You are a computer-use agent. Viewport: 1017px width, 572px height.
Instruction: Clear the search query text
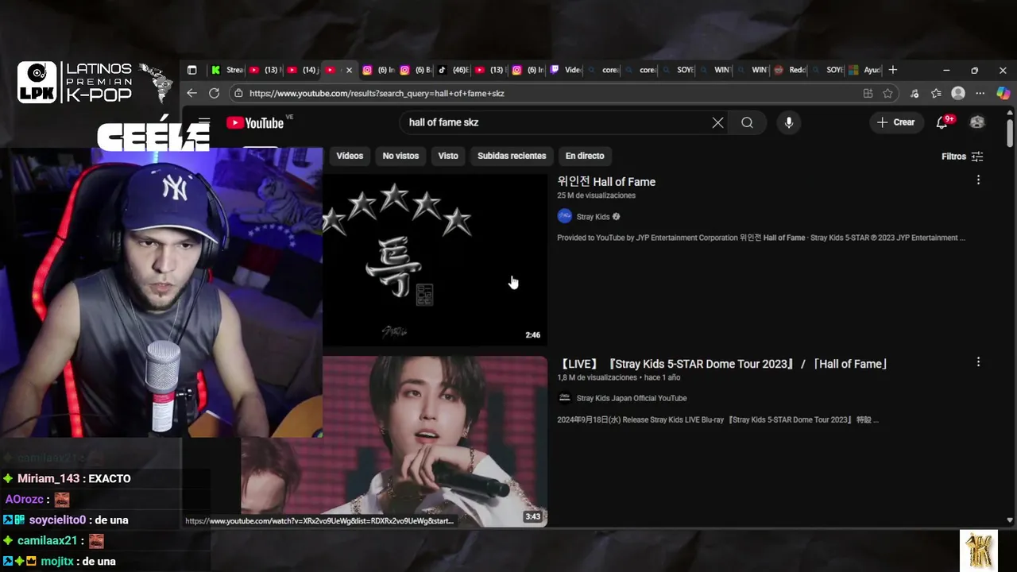(x=717, y=122)
